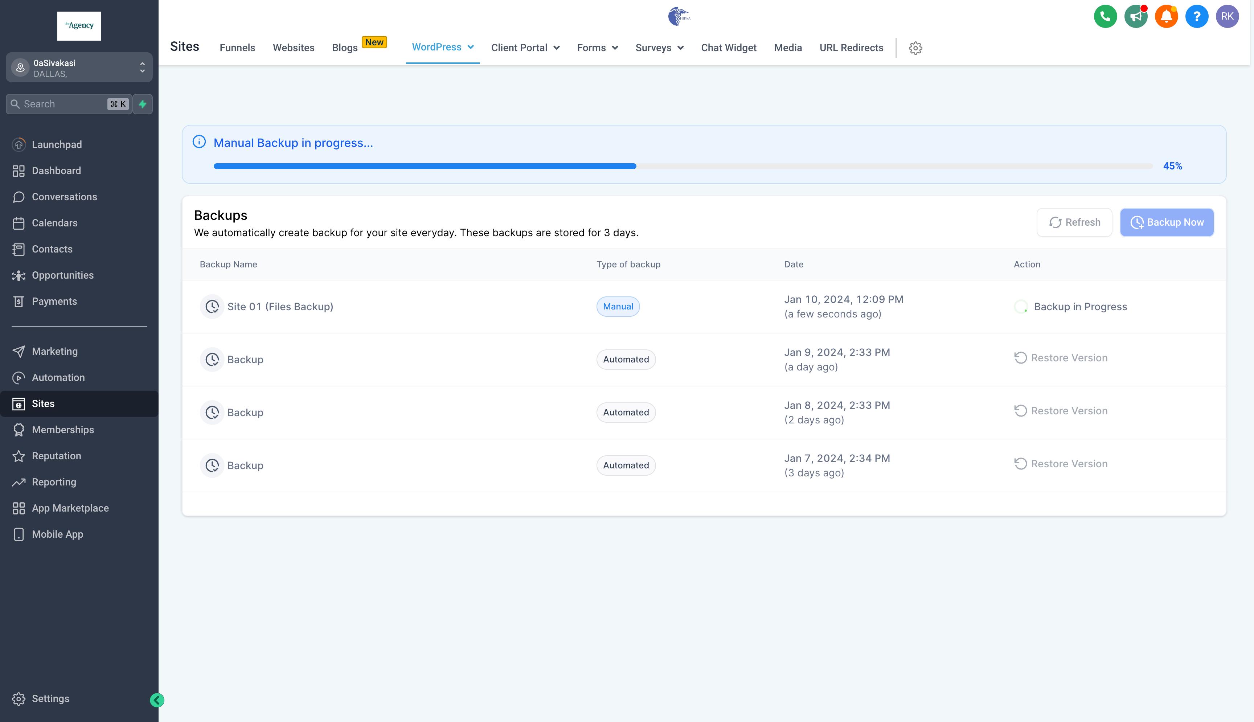Click the Reputation icon in sidebar
This screenshot has width=1254, height=722.
tap(19, 456)
